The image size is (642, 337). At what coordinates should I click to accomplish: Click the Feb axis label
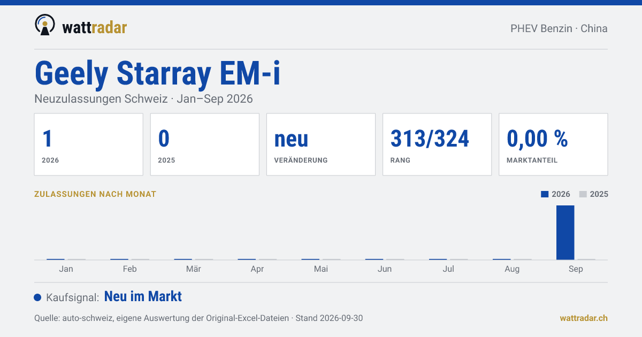click(129, 269)
